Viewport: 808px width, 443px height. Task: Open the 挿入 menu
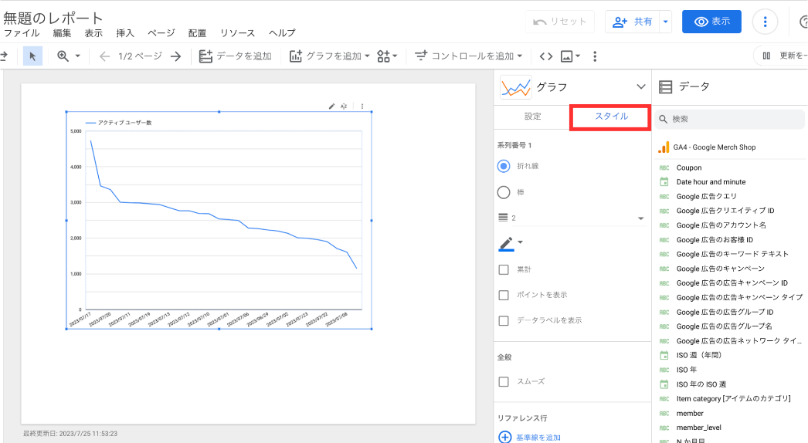pyautogui.click(x=124, y=33)
